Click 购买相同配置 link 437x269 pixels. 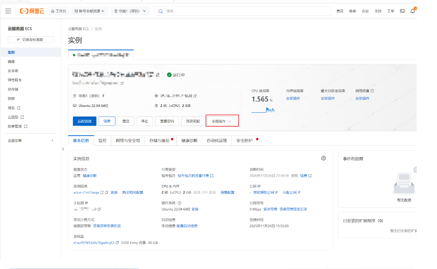coord(133,192)
